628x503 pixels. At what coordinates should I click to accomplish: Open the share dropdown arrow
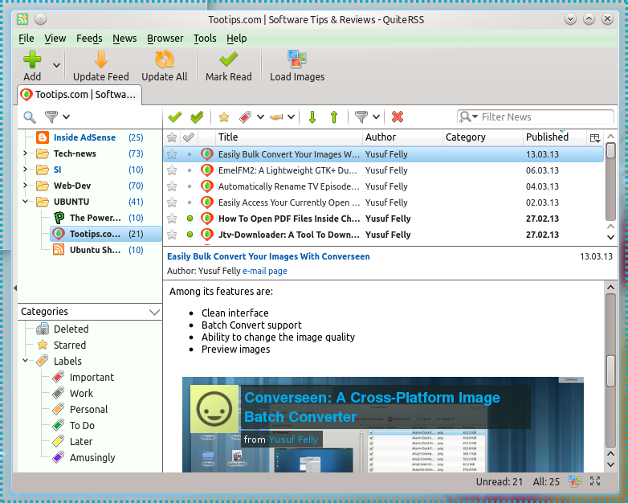[292, 117]
